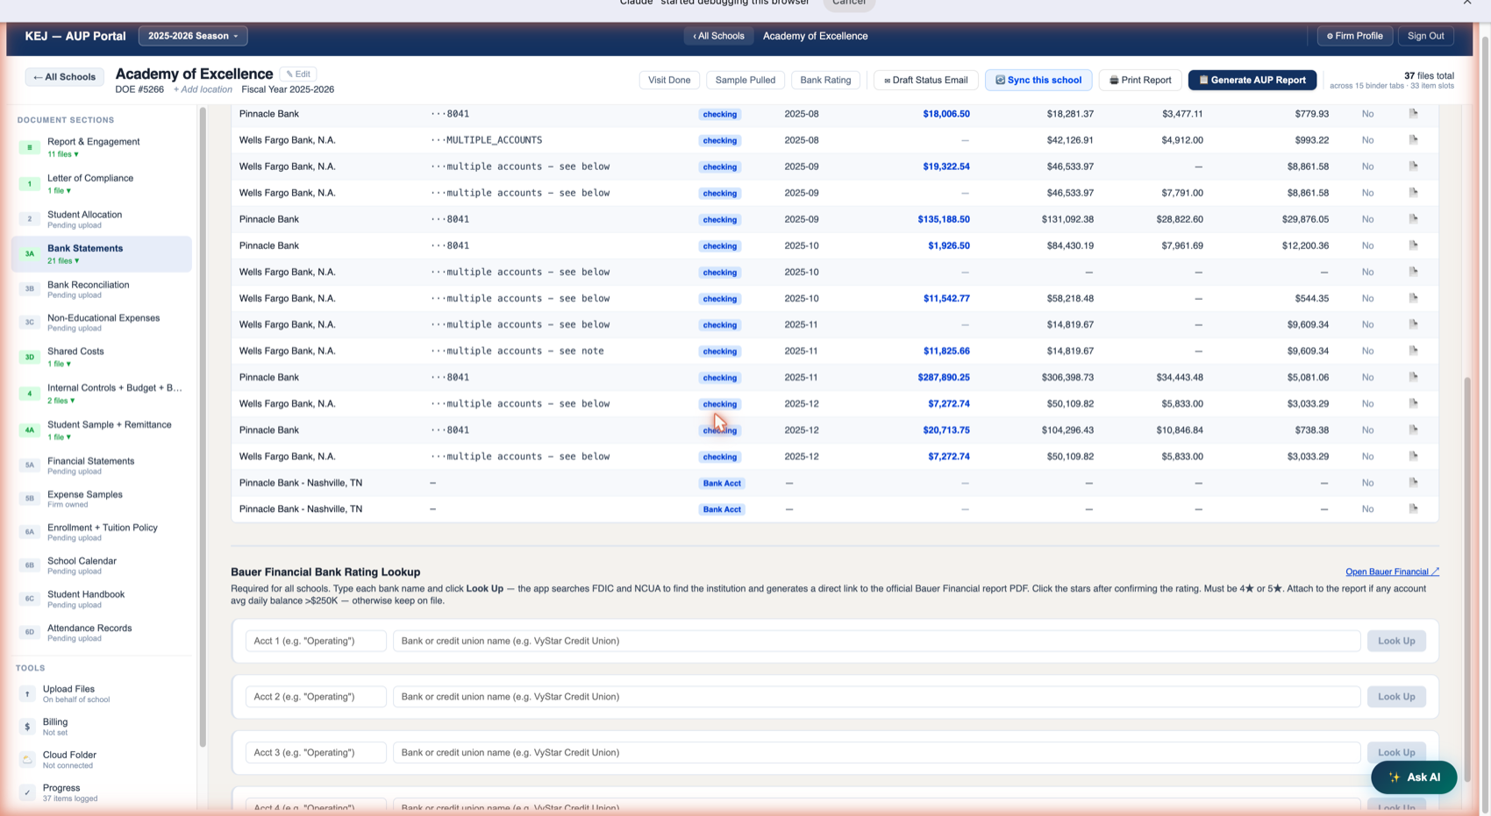Open file icon for MULTIPLE_ACCOUNTS Wells Fargo row
The height and width of the screenshot is (816, 1491).
[1413, 140]
